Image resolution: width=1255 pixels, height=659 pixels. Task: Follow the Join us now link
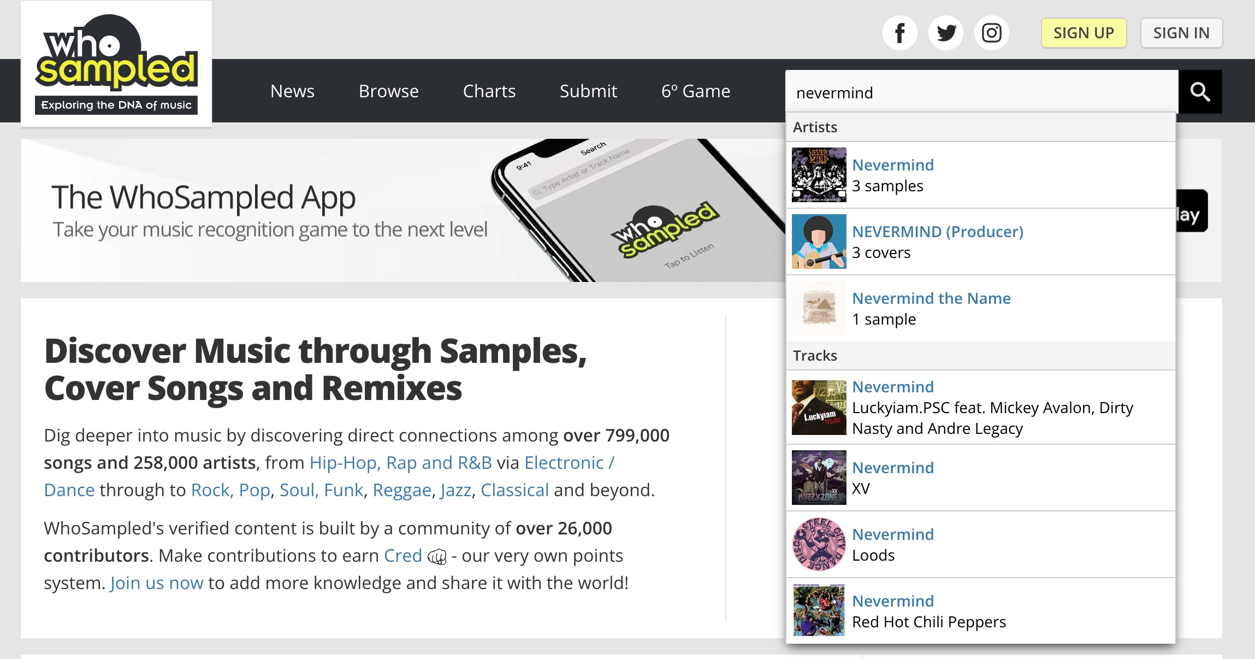coord(157,583)
